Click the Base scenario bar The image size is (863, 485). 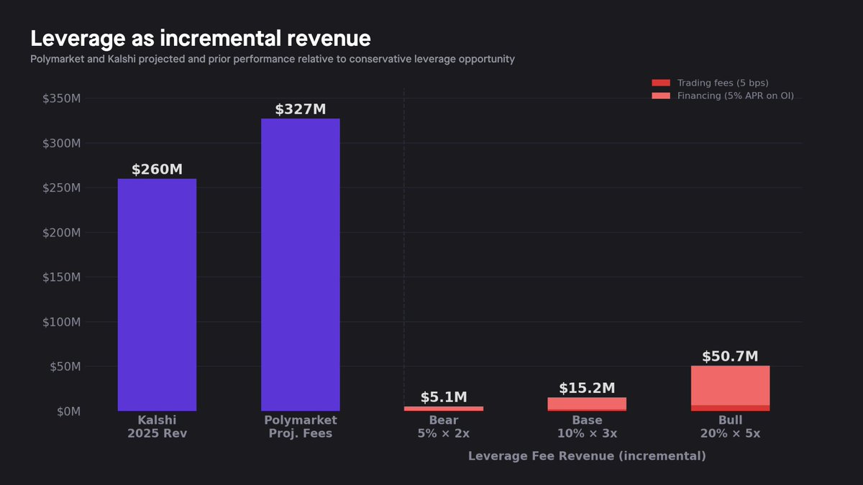(x=587, y=404)
